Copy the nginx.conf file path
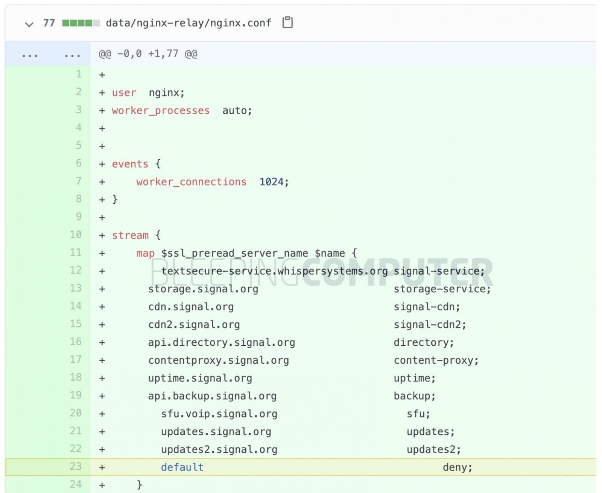This screenshot has height=493, width=602. coord(287,23)
